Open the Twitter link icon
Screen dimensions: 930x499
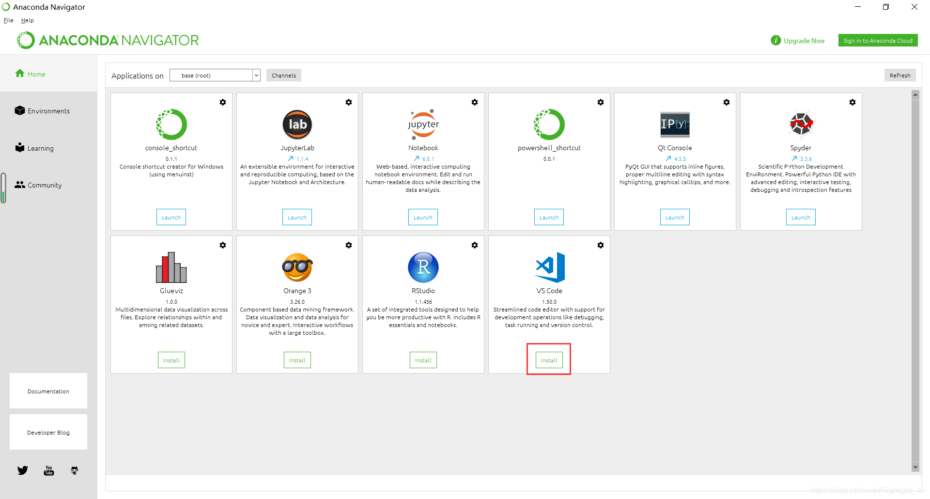coord(23,470)
